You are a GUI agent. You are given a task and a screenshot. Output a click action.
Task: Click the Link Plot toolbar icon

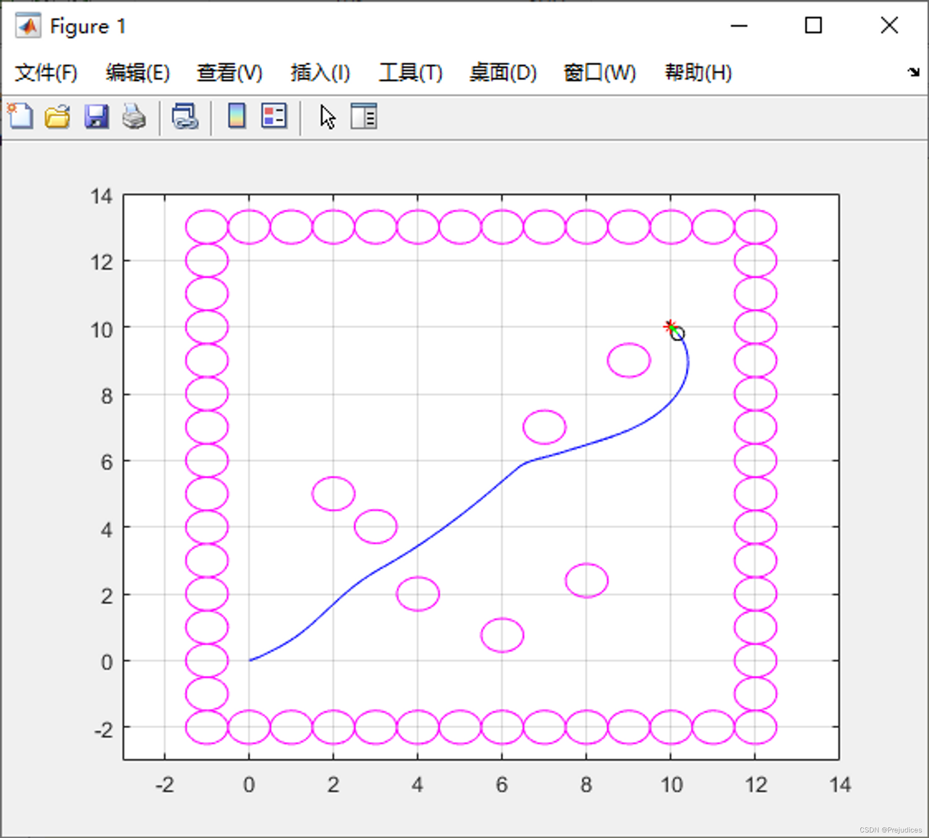click(185, 116)
